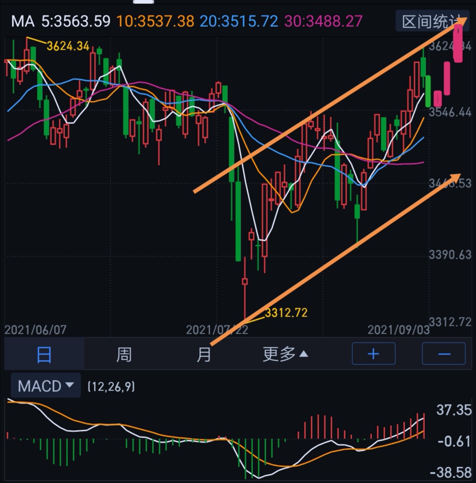
Task: Click the MACD parameters (12,26,9)
Action: pos(112,386)
